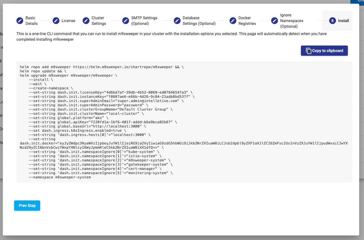Select the SMTP Settings (Optional) step label

(144, 21)
